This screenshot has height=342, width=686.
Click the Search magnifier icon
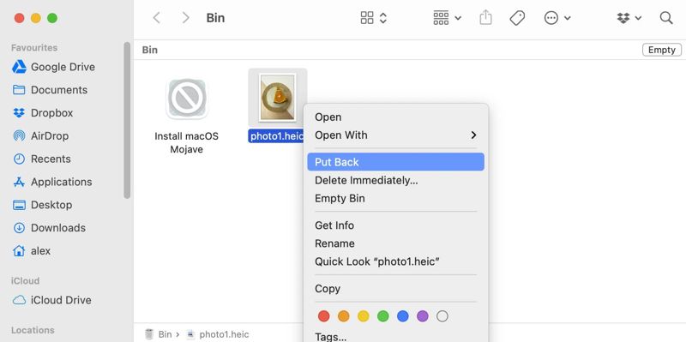[x=666, y=18]
